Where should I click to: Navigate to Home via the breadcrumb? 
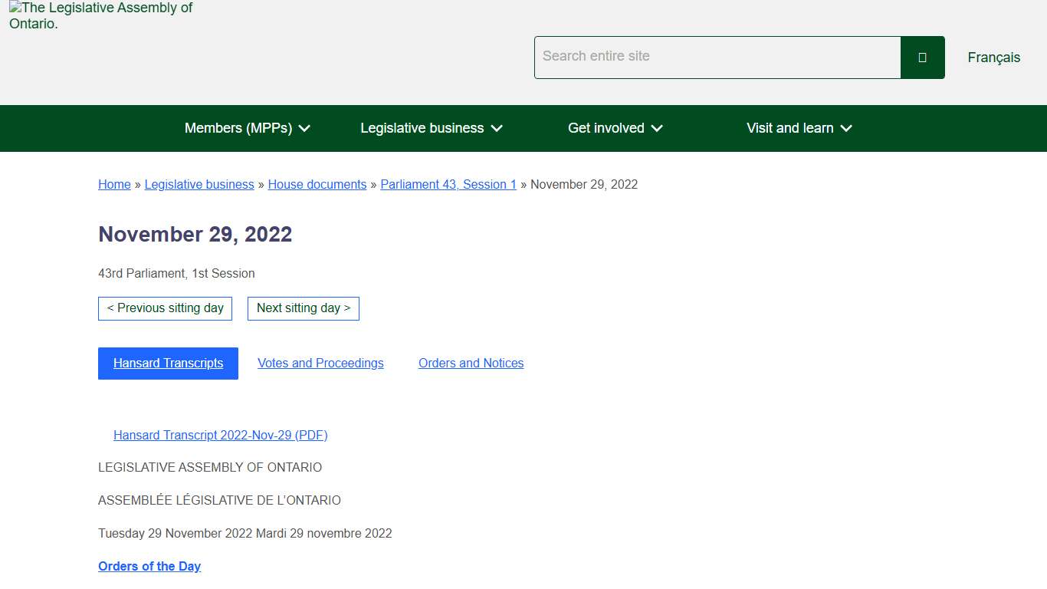click(113, 184)
